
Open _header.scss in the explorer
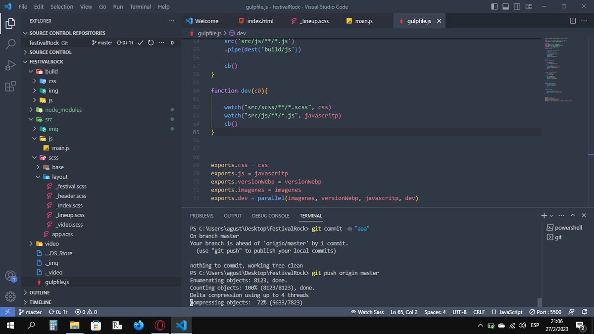71,196
